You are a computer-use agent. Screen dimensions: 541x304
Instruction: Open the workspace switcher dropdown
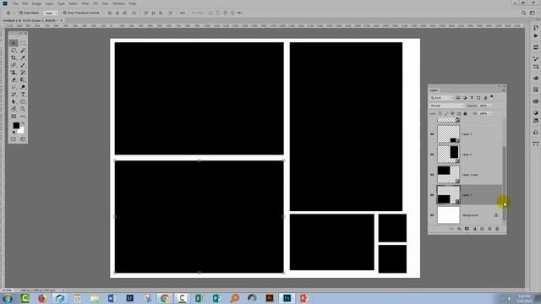(533, 13)
